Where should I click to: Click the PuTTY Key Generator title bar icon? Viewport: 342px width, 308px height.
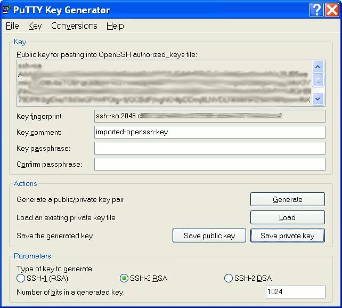6,10
